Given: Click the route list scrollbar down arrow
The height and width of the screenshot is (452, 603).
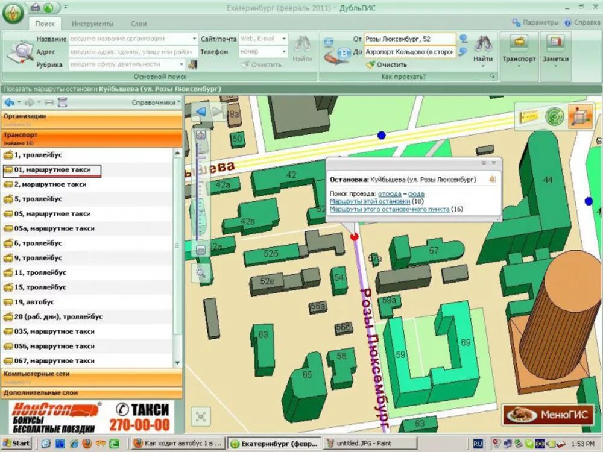Looking at the screenshot, I should point(177,362).
